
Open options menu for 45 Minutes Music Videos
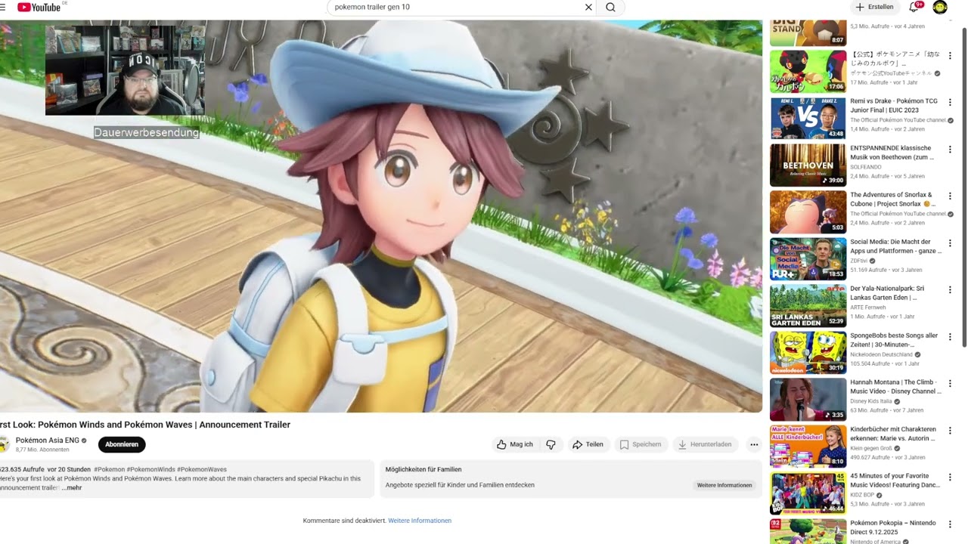point(950,477)
